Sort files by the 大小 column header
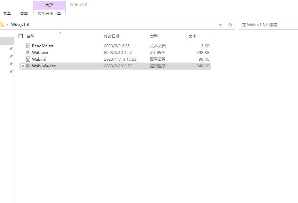This screenshot has height=203, width=298. click(192, 36)
